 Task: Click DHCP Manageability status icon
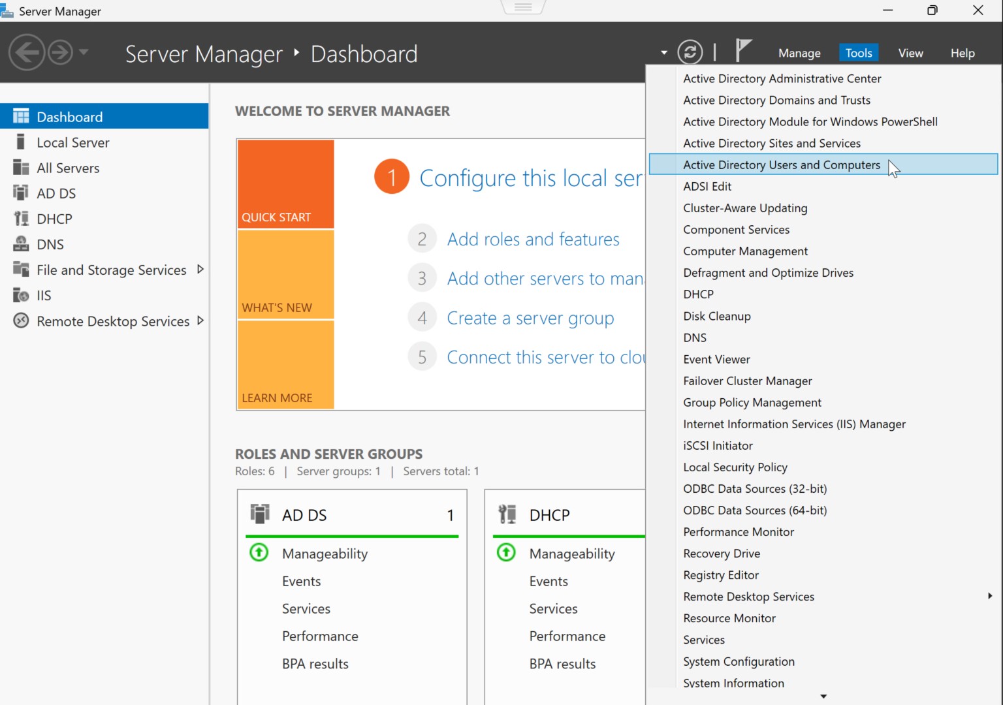point(506,553)
